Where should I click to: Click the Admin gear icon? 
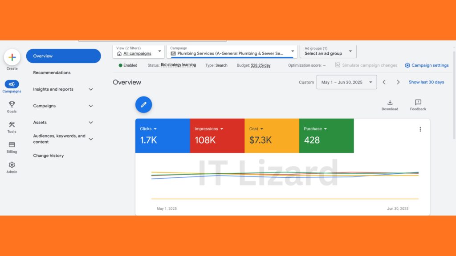tap(12, 165)
